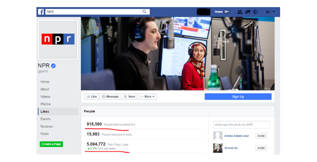The image size is (317, 162).
Task: Click the NPR profile picture
Action: point(58,40)
